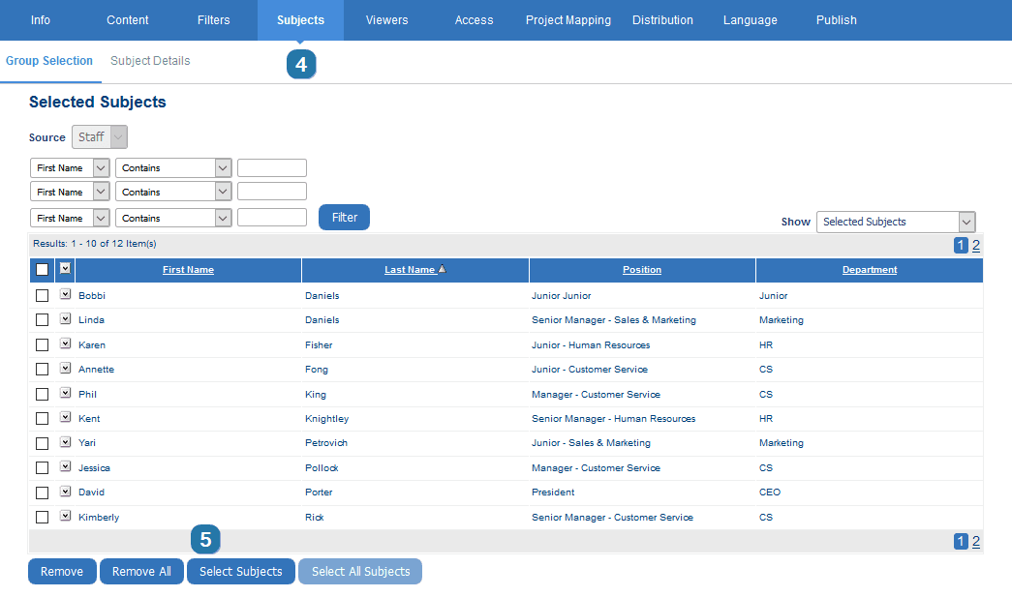Click the Filter button
The width and height of the screenshot is (1012, 597).
(x=344, y=217)
